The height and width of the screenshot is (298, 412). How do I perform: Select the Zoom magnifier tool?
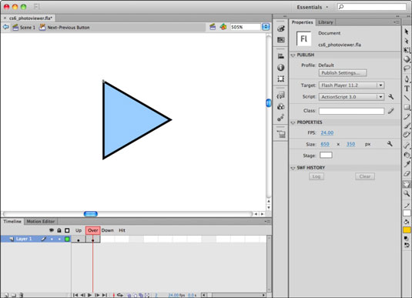[x=407, y=194]
